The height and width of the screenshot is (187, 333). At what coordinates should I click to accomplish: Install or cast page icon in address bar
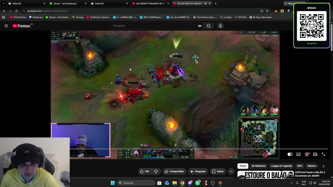click(x=261, y=11)
